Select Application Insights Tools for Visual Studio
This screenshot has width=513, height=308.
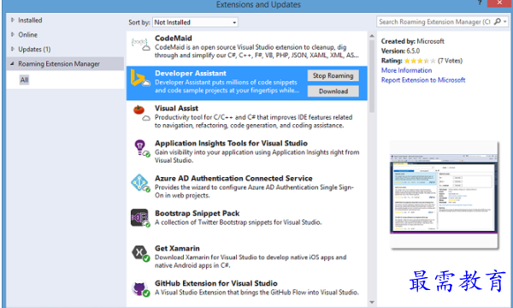pos(231,144)
